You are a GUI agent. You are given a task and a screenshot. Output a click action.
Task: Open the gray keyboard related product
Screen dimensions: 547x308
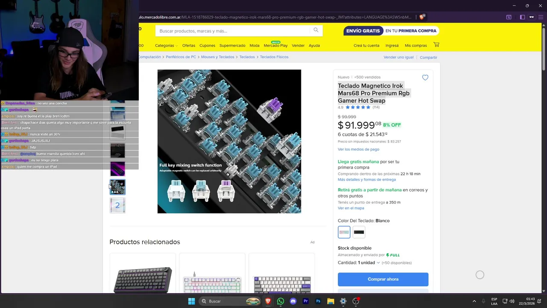(x=143, y=273)
